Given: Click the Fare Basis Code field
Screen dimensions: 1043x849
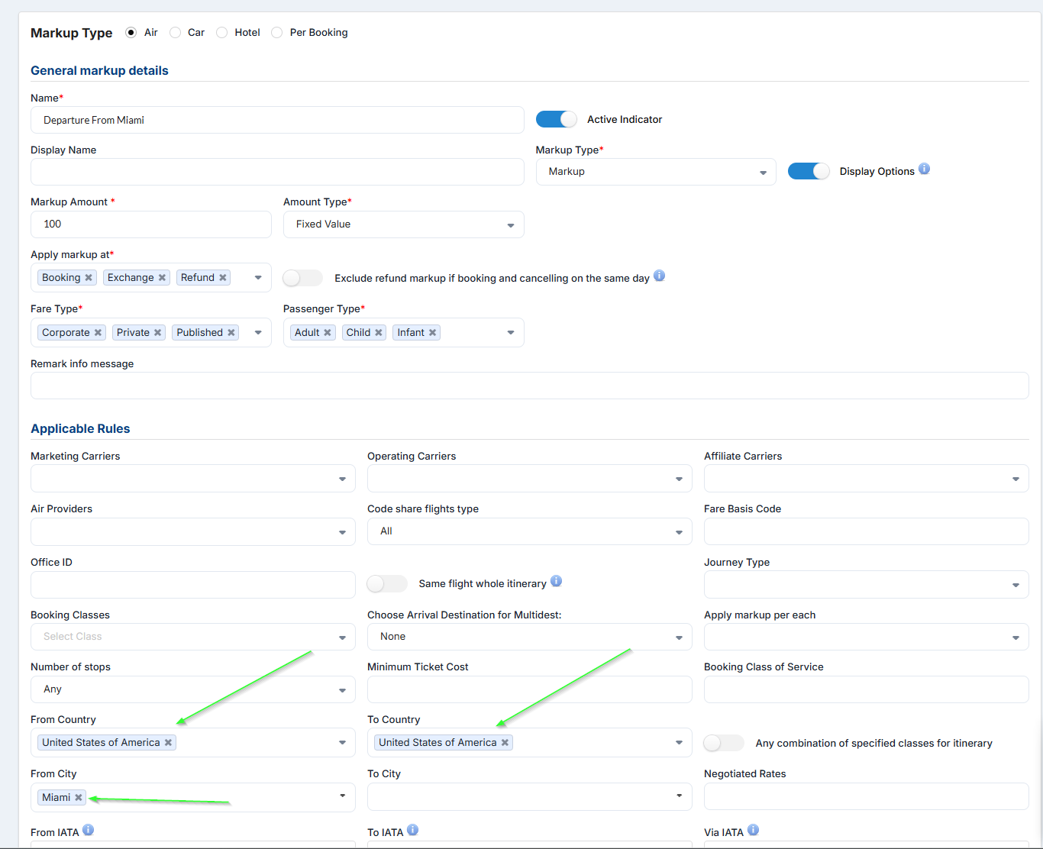Looking at the screenshot, I should [867, 531].
